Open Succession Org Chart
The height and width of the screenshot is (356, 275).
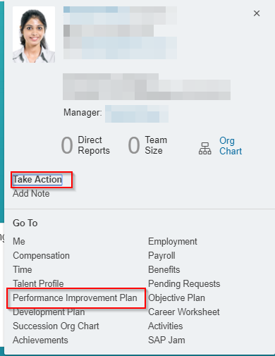[56, 326]
